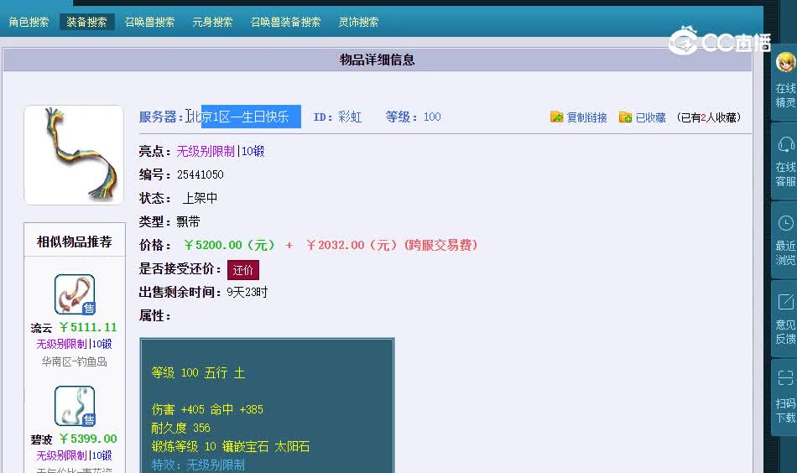Click item number 25441050
The height and width of the screenshot is (473, 797).
click(x=201, y=174)
